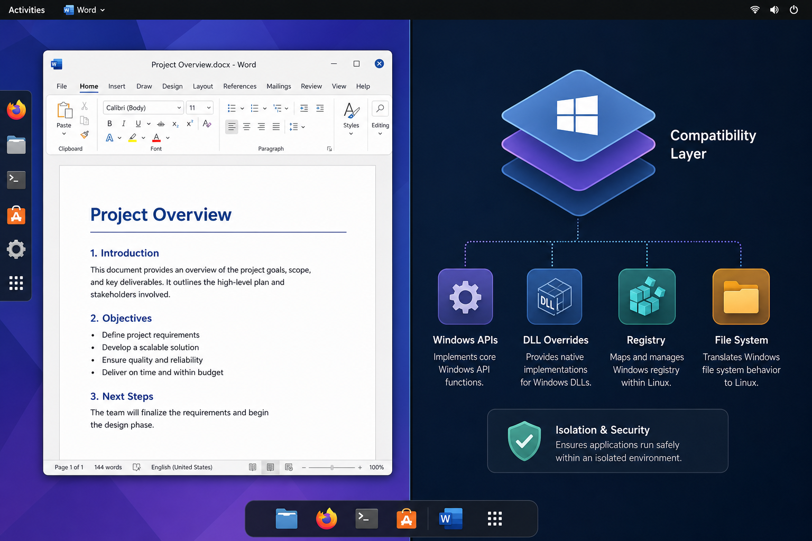Select the Format Painter brush
This screenshot has width=812, height=541.
(x=85, y=135)
